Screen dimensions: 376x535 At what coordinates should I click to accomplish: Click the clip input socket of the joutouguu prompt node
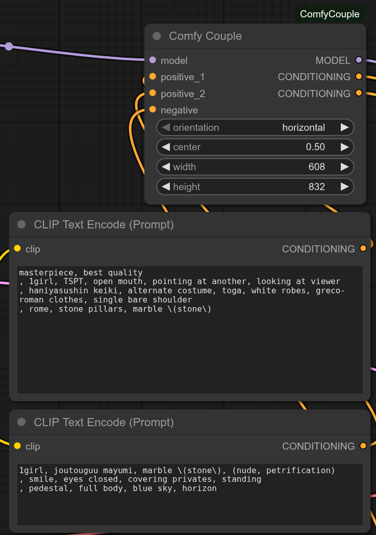tap(17, 446)
